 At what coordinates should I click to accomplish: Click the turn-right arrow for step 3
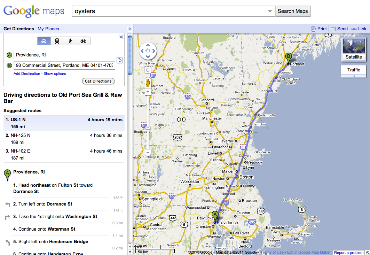pos(8,217)
